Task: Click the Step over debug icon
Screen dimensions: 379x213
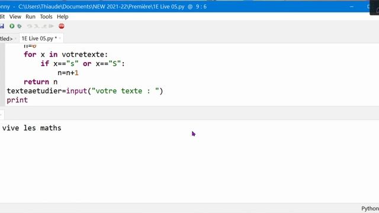Action: click(x=30, y=26)
